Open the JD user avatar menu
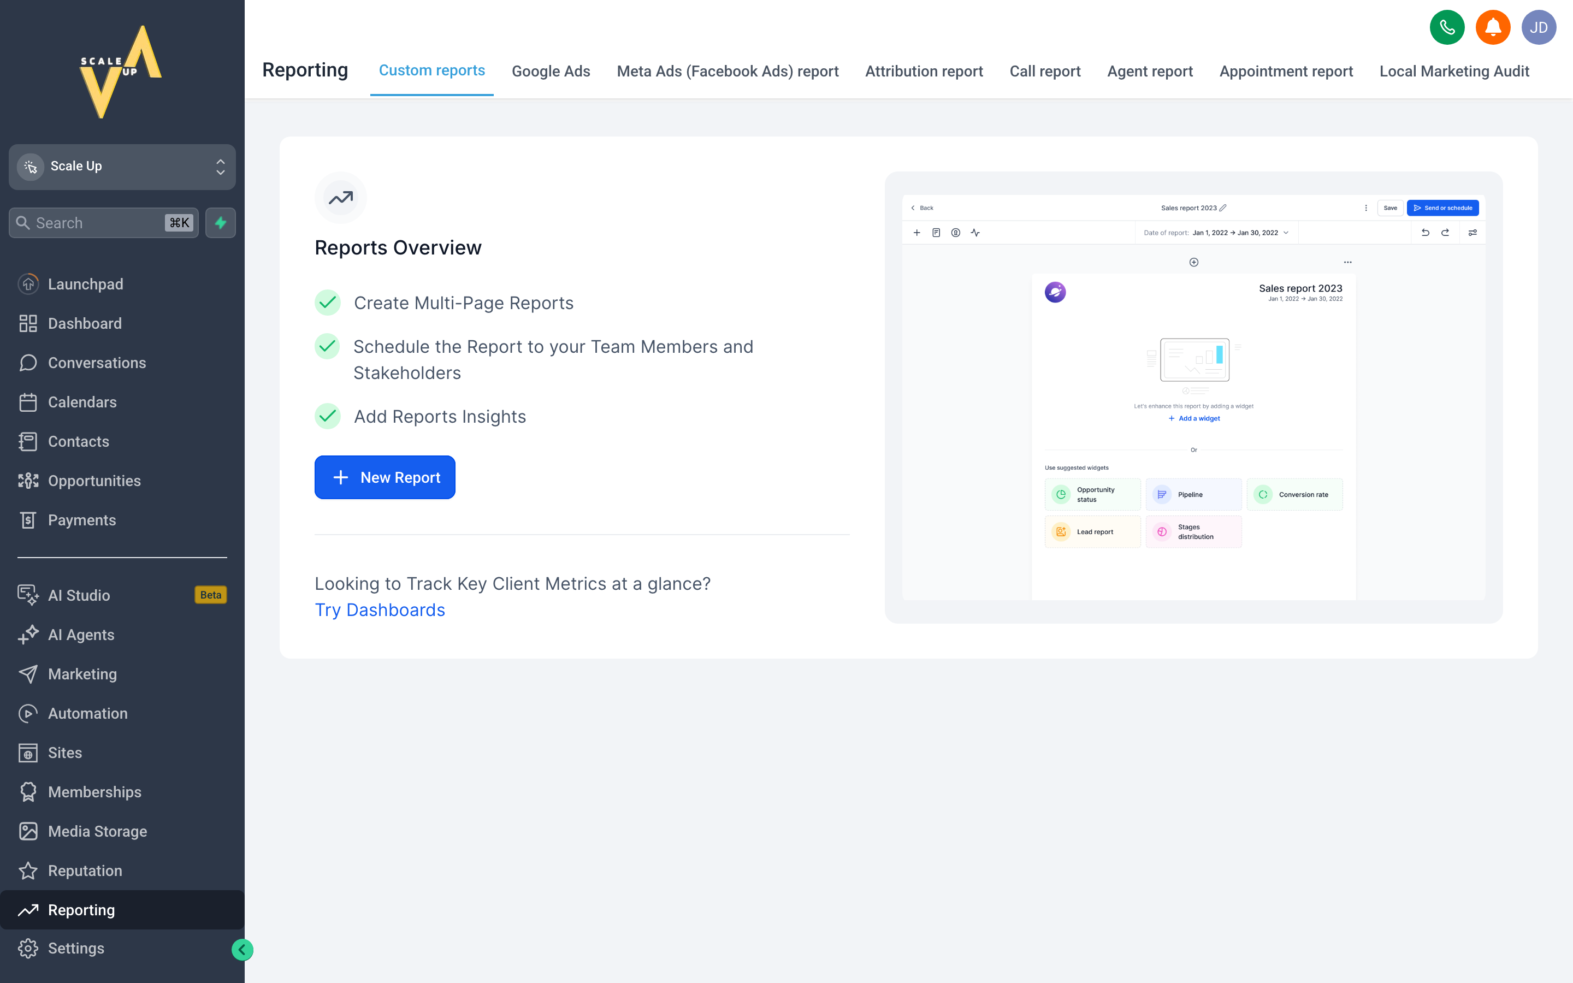 1539,27
